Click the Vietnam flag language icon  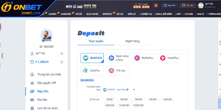click(x=156, y=5)
